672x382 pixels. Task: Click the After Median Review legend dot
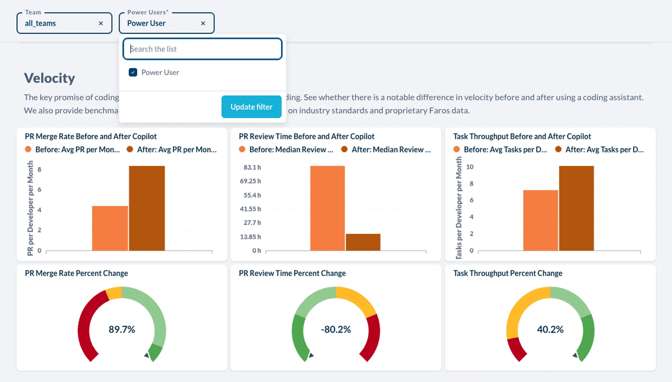pos(344,149)
